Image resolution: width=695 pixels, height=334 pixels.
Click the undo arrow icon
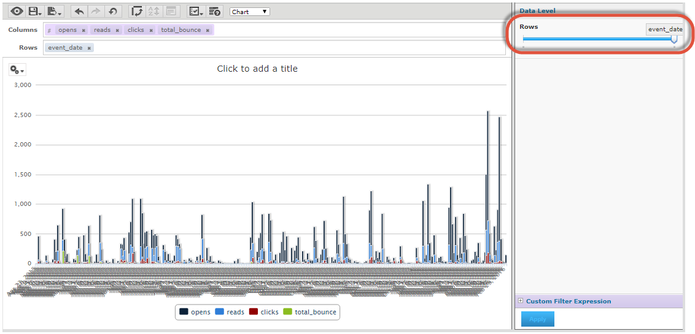[79, 11]
